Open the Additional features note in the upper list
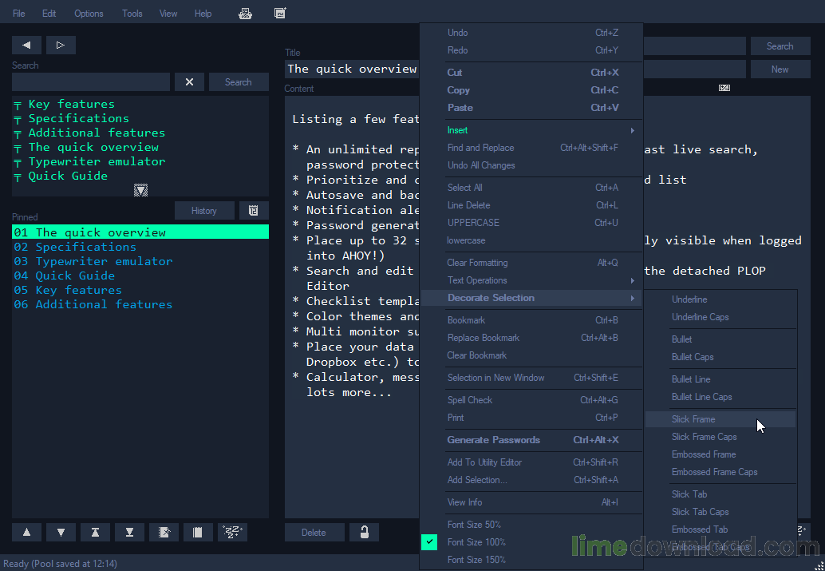Image resolution: width=825 pixels, height=571 pixels. pos(97,133)
